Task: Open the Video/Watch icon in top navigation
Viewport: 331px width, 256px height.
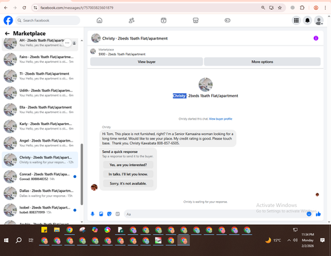Action: coord(164,21)
